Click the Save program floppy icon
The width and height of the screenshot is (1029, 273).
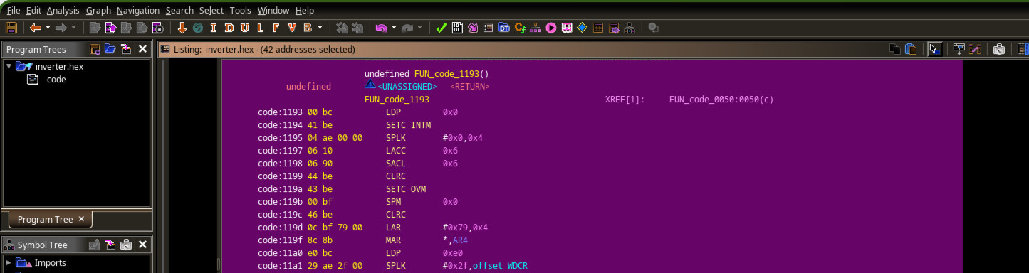pyautogui.click(x=11, y=28)
